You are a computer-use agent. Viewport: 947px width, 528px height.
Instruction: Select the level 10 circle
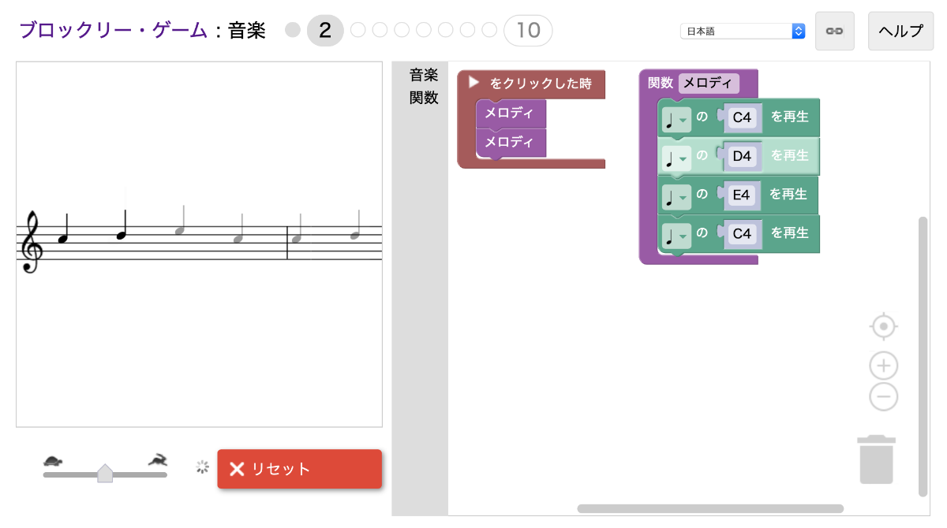point(528,29)
